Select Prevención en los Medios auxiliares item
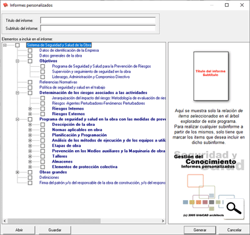 [109, 151]
